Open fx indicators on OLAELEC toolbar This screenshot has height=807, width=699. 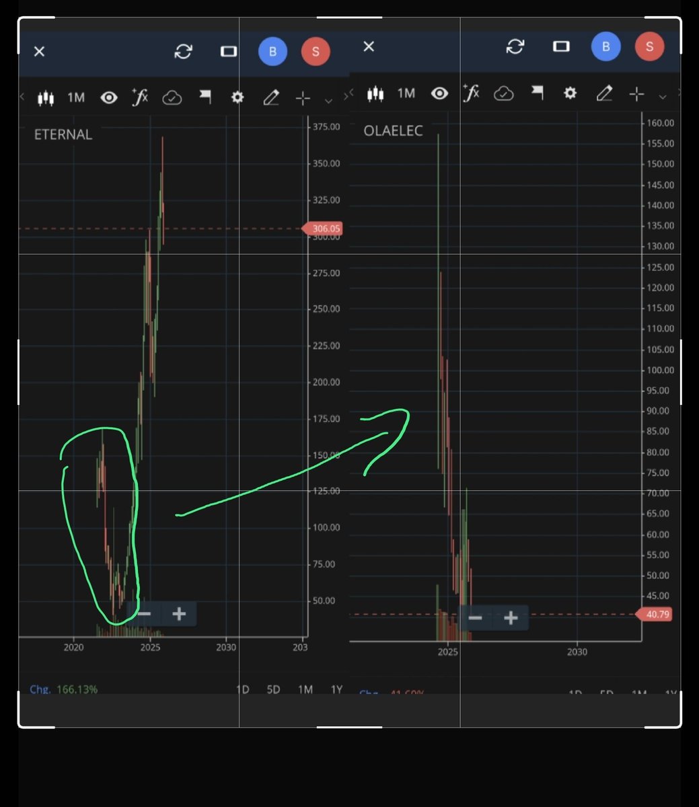pos(471,93)
